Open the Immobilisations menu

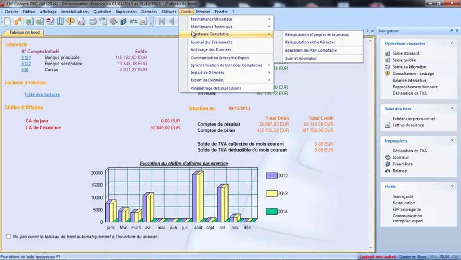tap(75, 12)
